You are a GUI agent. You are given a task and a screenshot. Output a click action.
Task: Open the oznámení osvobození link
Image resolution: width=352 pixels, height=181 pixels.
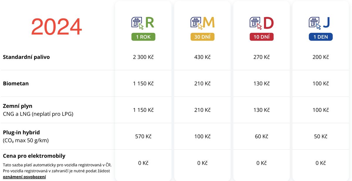[x=24, y=177]
